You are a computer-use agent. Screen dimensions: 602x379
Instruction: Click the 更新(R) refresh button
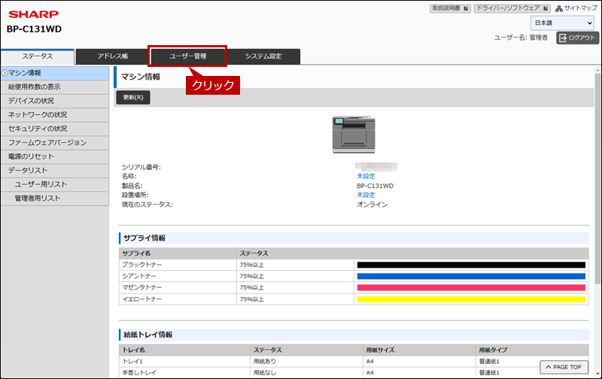tap(133, 98)
